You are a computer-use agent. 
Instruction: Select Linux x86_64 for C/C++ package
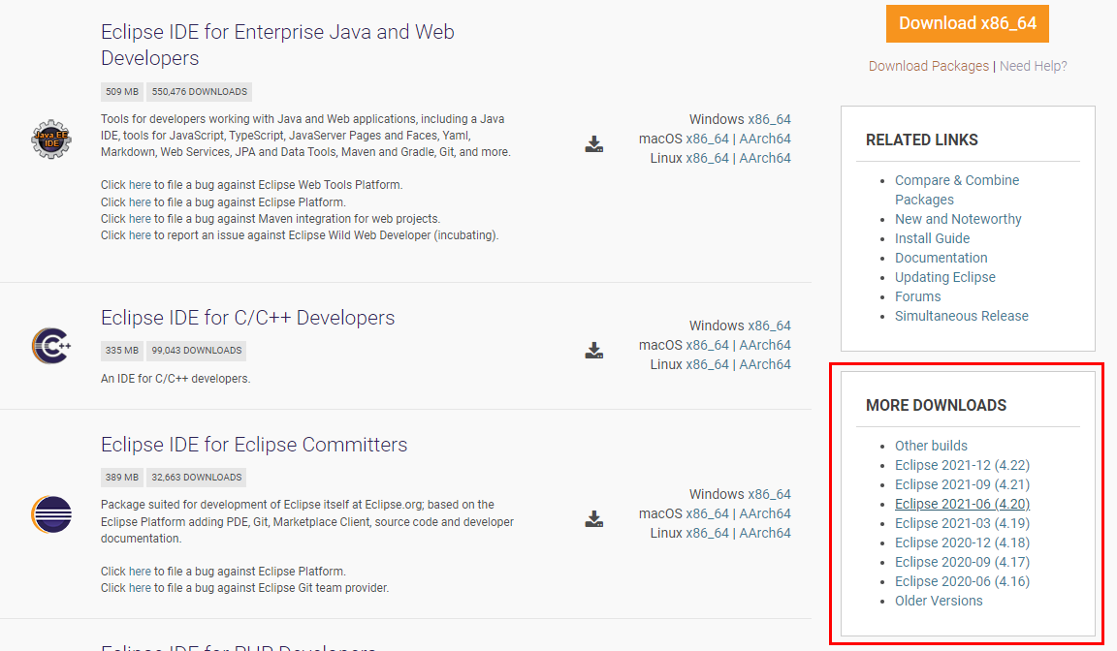coord(708,364)
